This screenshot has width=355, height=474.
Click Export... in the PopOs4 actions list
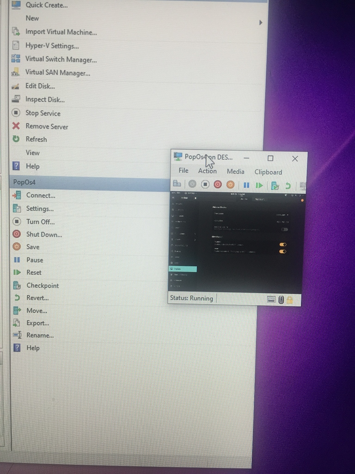pyautogui.click(x=37, y=323)
